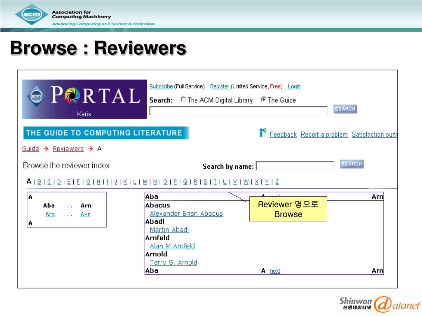
Task: Click the SEARCH button beside main search field
Action: pyautogui.click(x=345, y=109)
